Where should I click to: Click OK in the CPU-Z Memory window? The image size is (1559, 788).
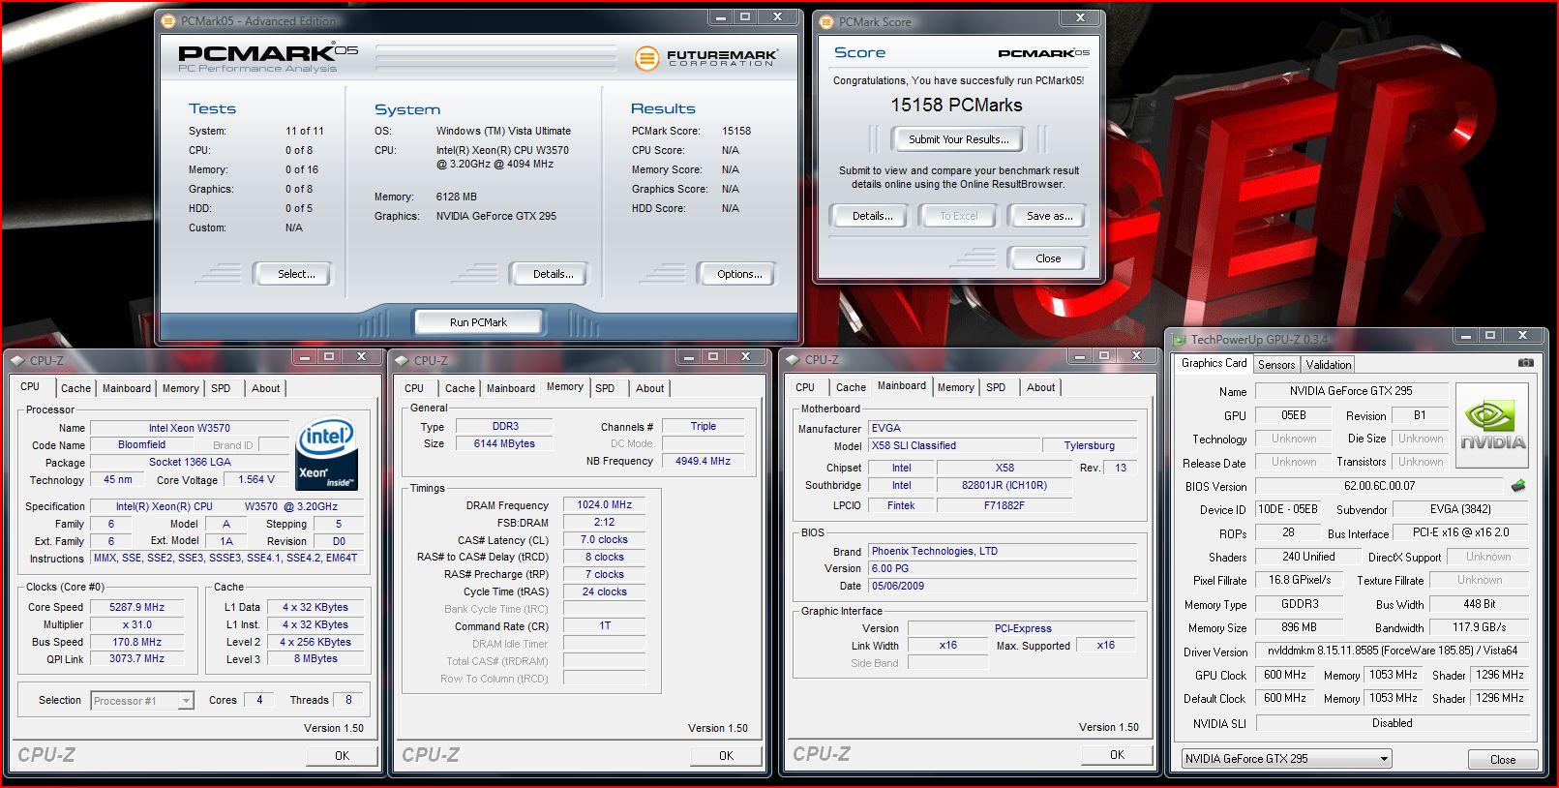coord(726,755)
